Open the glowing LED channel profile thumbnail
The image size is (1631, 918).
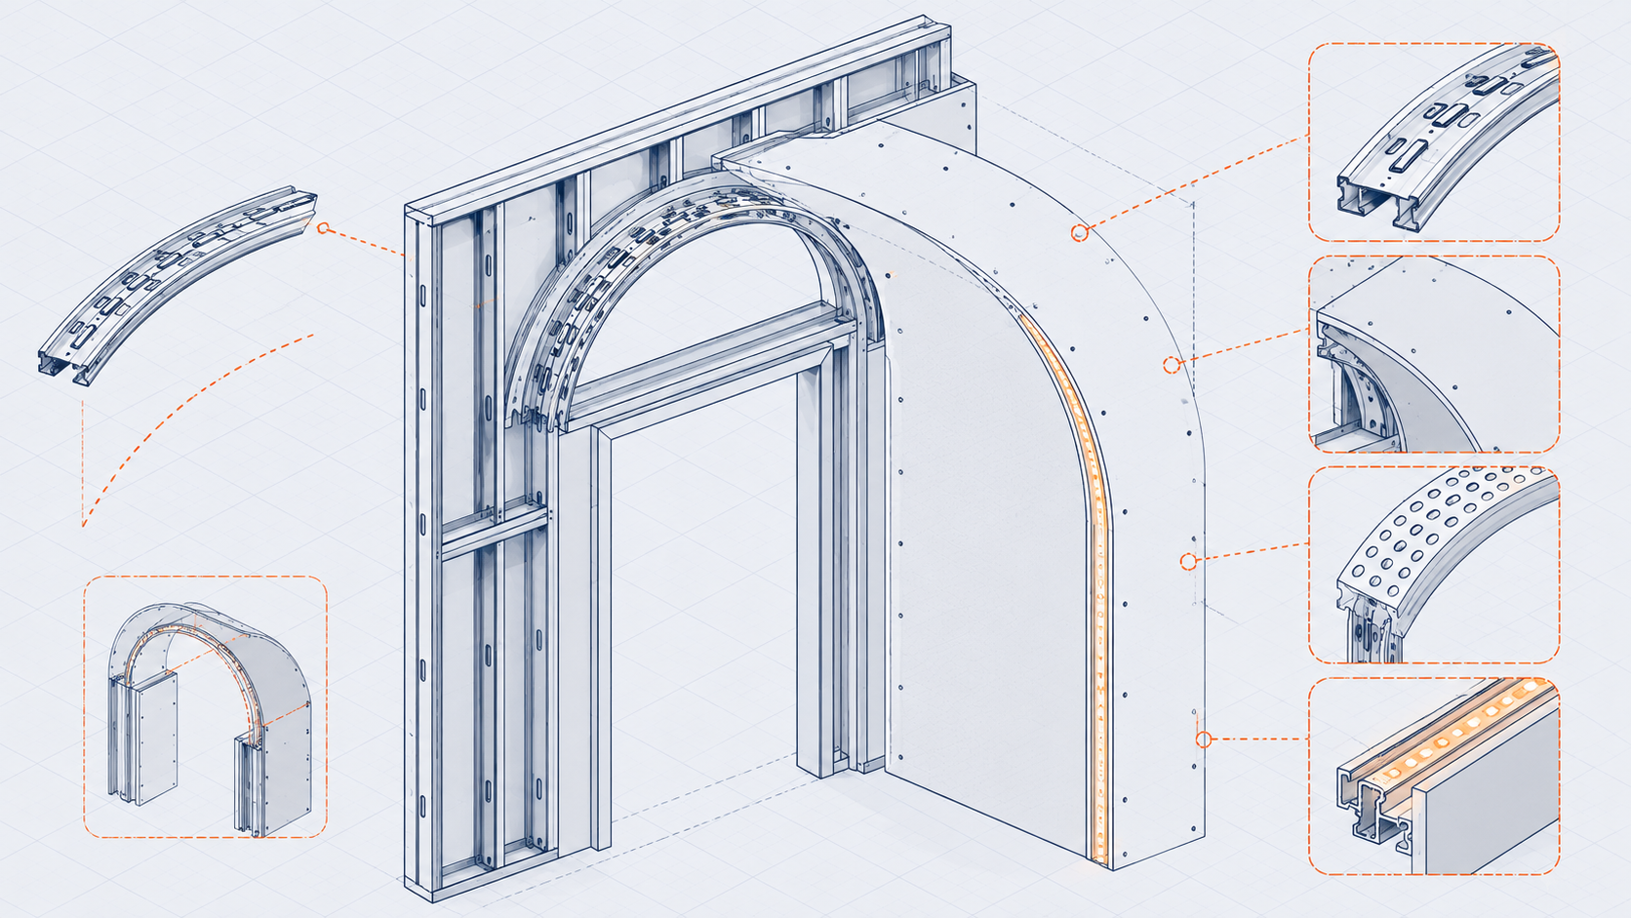(x=1434, y=777)
